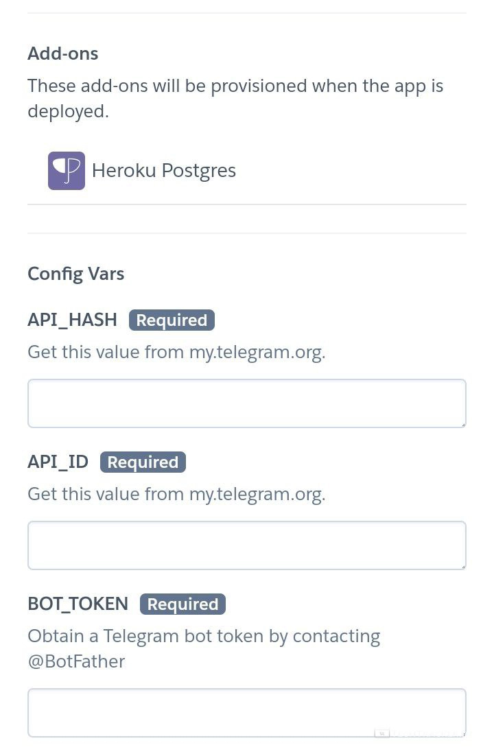Click my.telegram.org in the API_ID description
494x754 pixels.
pyautogui.click(x=255, y=495)
